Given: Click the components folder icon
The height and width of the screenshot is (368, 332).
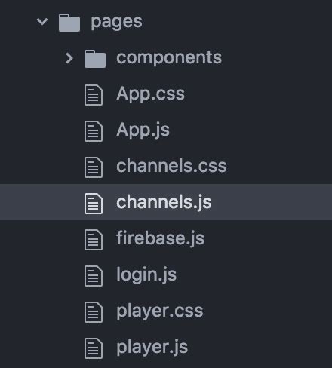Looking at the screenshot, I should 95,59.
